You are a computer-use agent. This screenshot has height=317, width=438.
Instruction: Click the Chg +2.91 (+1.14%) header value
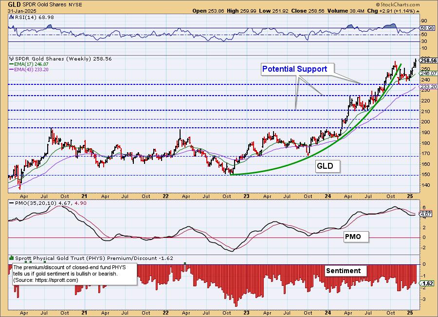click(x=391, y=11)
